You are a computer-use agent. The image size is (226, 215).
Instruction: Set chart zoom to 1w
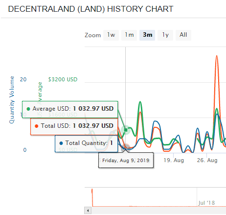(x=111, y=35)
